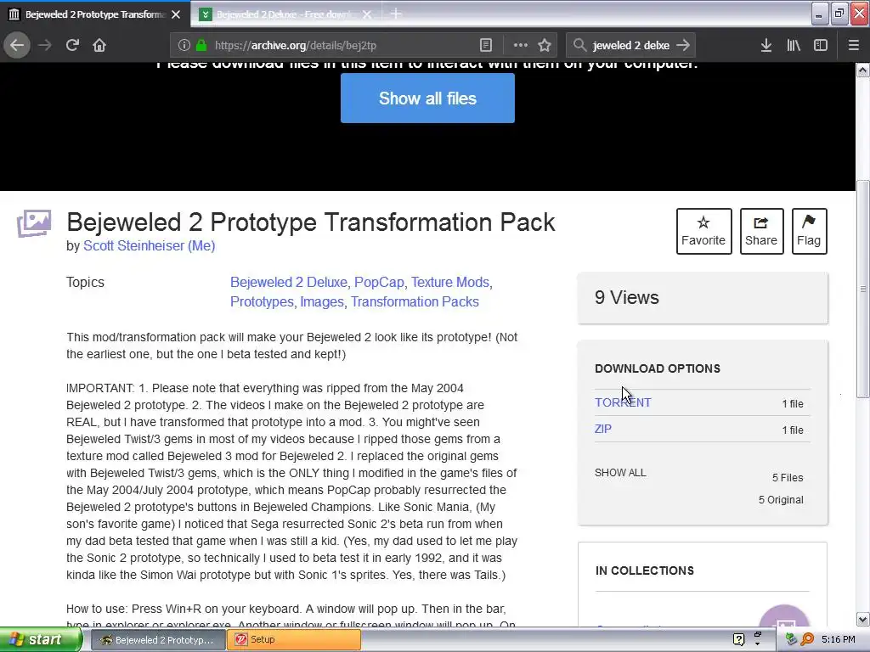
Task: Reload the archive.org page
Action: (72, 45)
